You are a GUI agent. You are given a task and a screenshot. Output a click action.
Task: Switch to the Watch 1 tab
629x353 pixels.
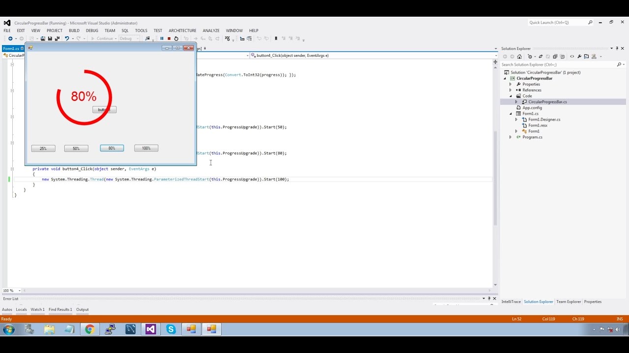point(37,309)
